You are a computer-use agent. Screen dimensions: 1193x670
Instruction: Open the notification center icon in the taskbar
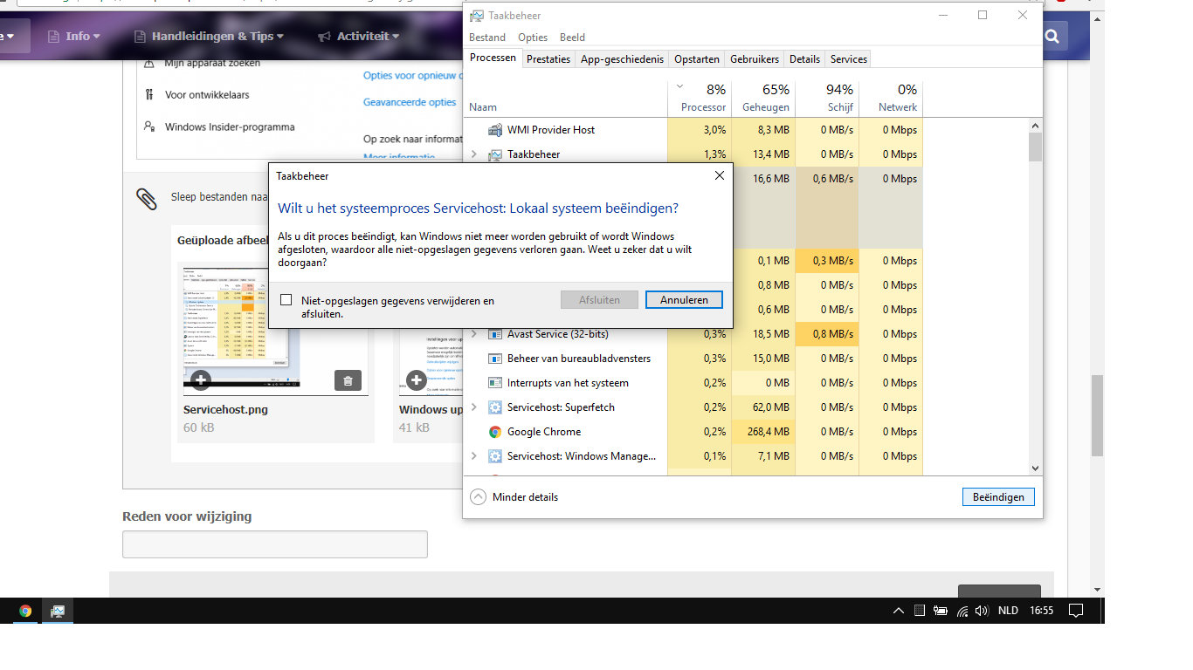pos(1076,611)
